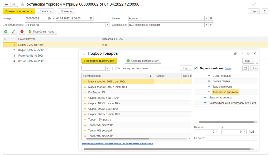Add document to favorites with the star

(x=23, y=4)
